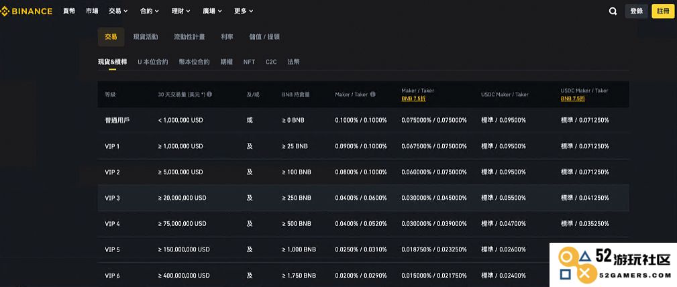Click BNB 7.5折 link under USDC Maker / Taker
This screenshot has height=287, width=677.
[x=573, y=99]
